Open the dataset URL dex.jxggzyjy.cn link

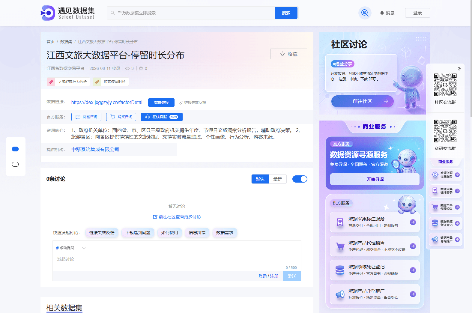[107, 103]
